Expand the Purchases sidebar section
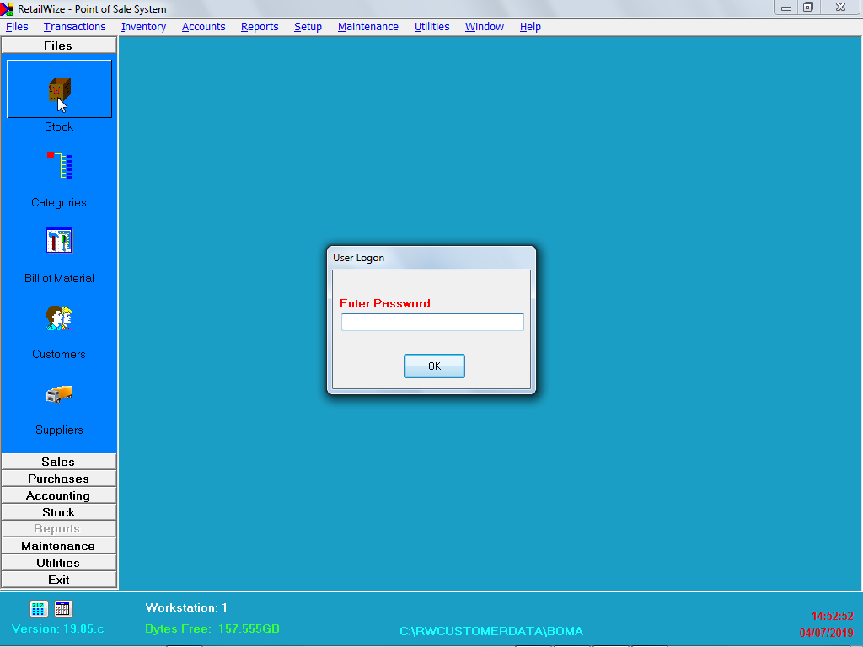Image resolution: width=863 pixels, height=647 pixels. 58,479
